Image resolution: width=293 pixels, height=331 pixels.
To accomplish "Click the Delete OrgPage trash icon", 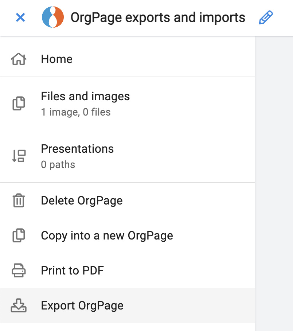I will [x=19, y=200].
